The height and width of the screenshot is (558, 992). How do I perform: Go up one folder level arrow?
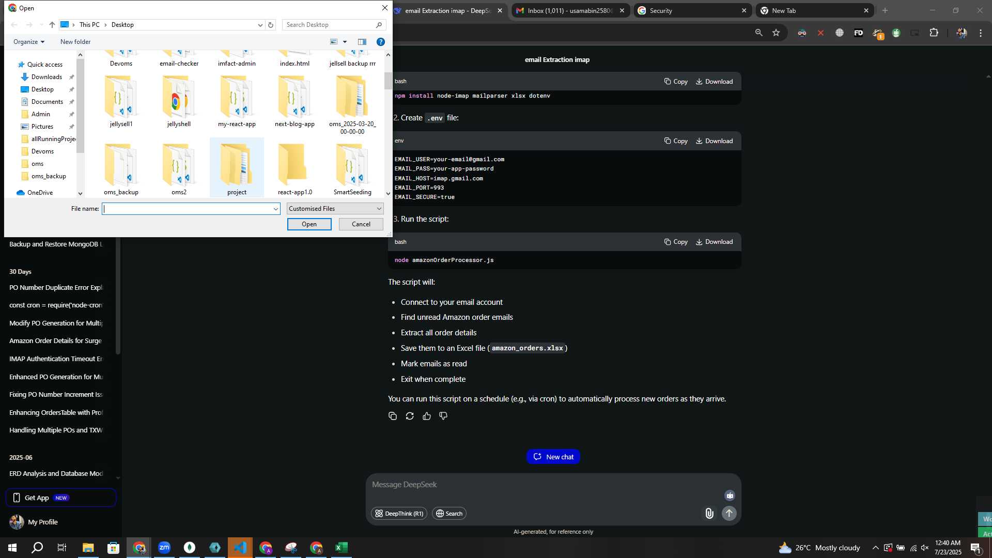click(x=52, y=25)
